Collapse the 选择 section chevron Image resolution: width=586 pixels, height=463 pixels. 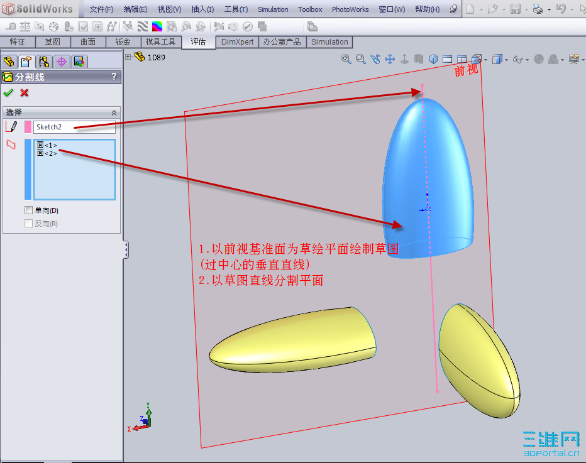tap(114, 112)
